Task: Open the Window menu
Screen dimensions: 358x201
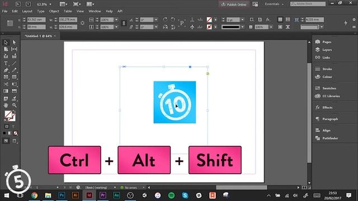Action: click(95, 11)
